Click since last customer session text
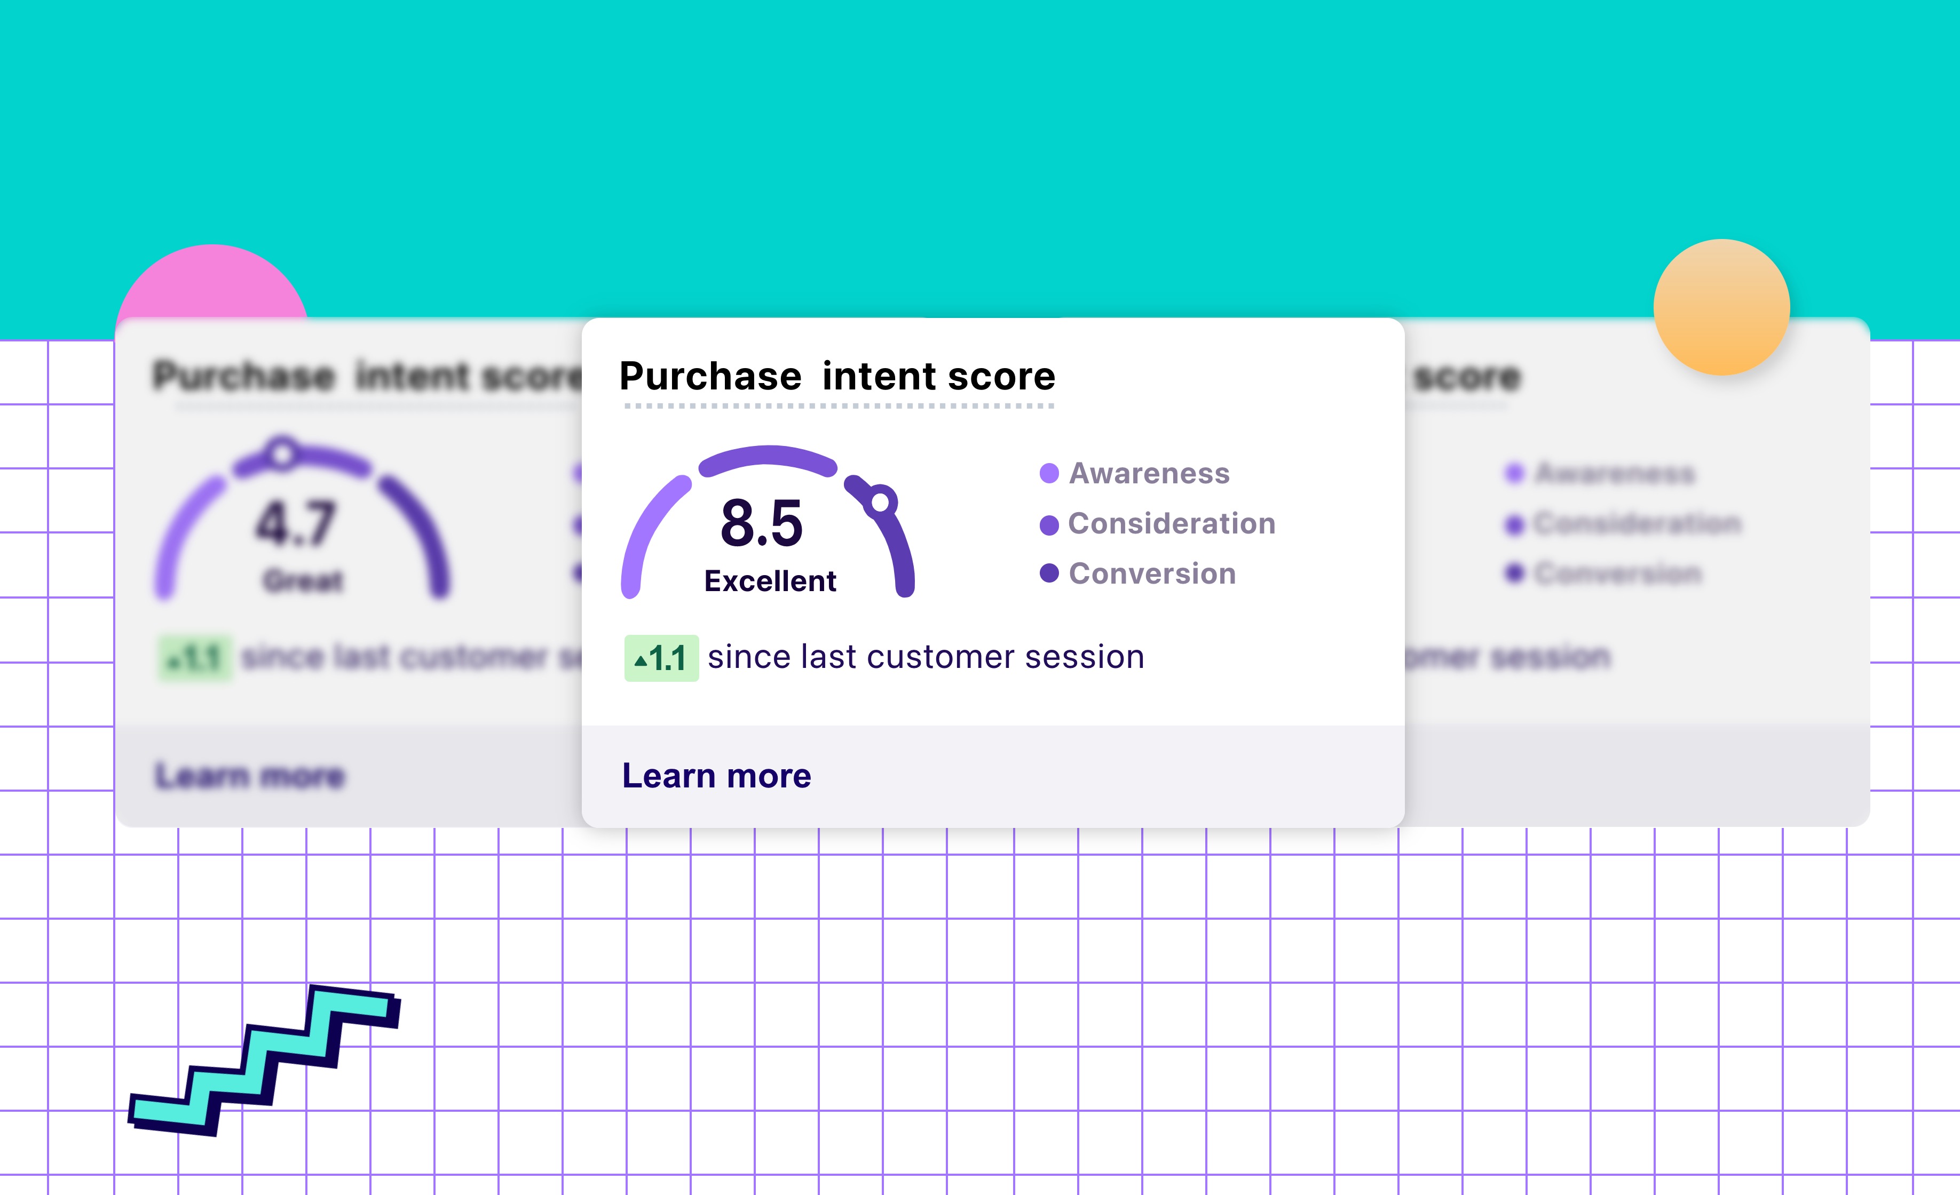This screenshot has width=1960, height=1195. pyautogui.click(x=925, y=658)
